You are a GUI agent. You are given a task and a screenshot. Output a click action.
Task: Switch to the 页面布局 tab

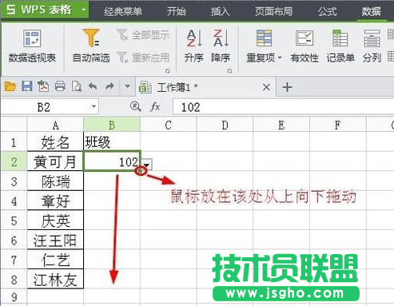pyautogui.click(x=274, y=11)
